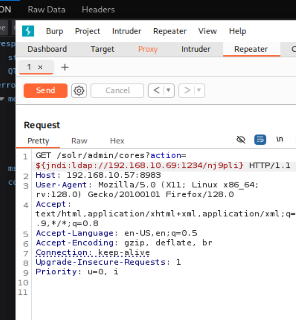Switch to Proxy tab
The height and width of the screenshot is (320, 296).
click(x=148, y=49)
